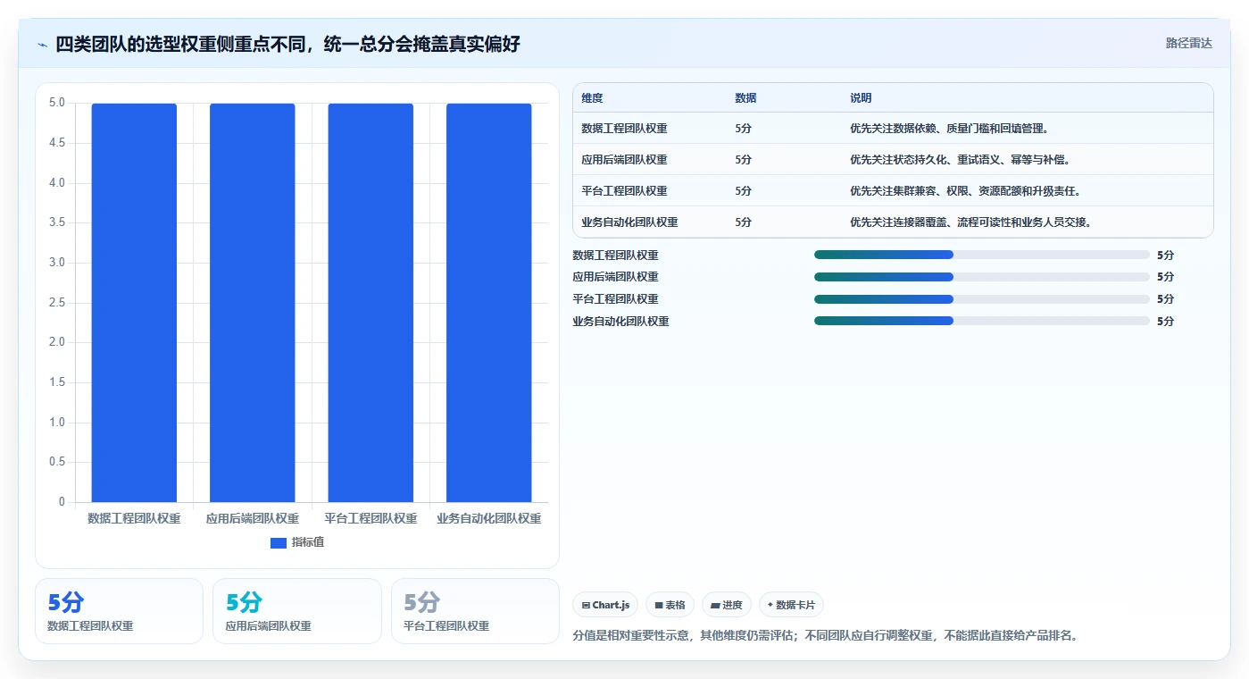The height and width of the screenshot is (679, 1249).
Task: Toggle the 指标值 legend label
Action: [308, 542]
